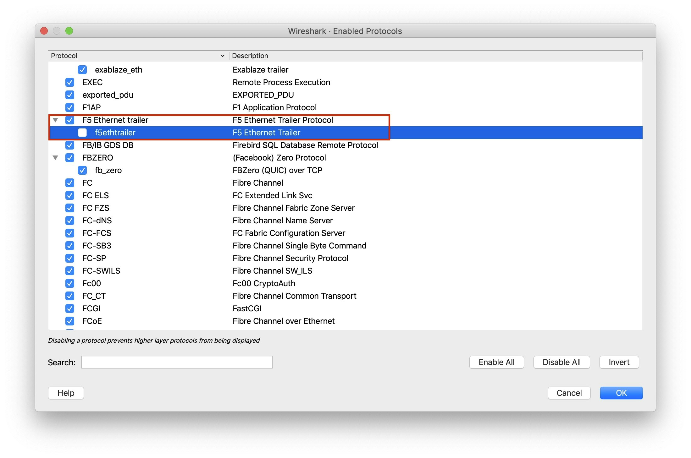691x458 pixels.
Task: Toggle the FBZERO protocol checkbox
Action: point(70,158)
